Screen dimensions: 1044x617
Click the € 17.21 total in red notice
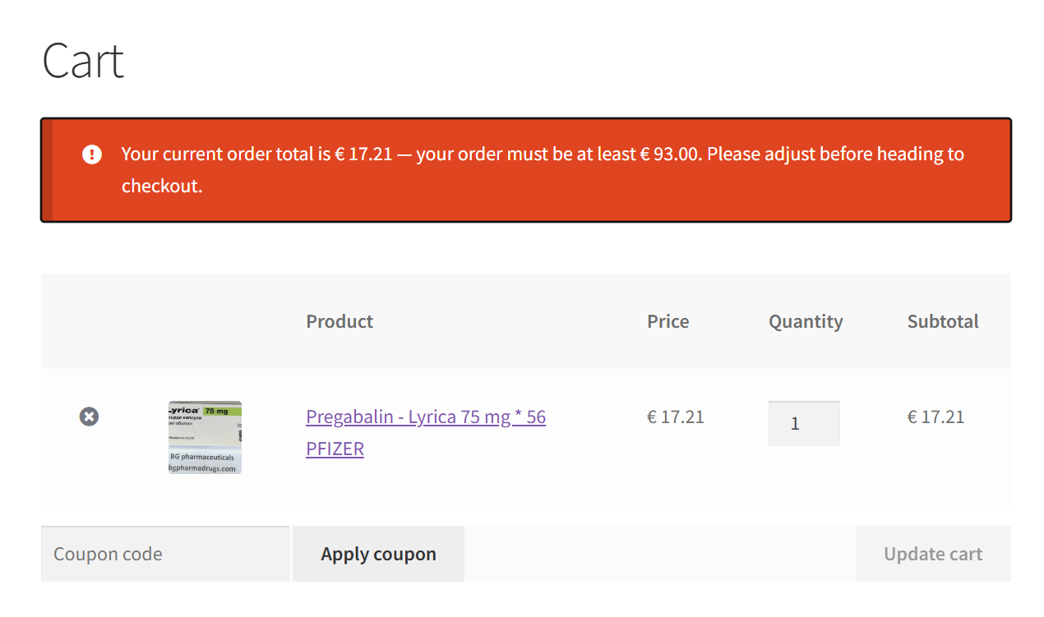[363, 154]
